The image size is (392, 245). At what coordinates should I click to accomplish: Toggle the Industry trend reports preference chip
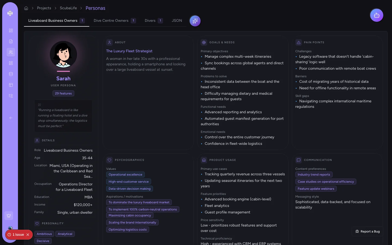coord(314,174)
